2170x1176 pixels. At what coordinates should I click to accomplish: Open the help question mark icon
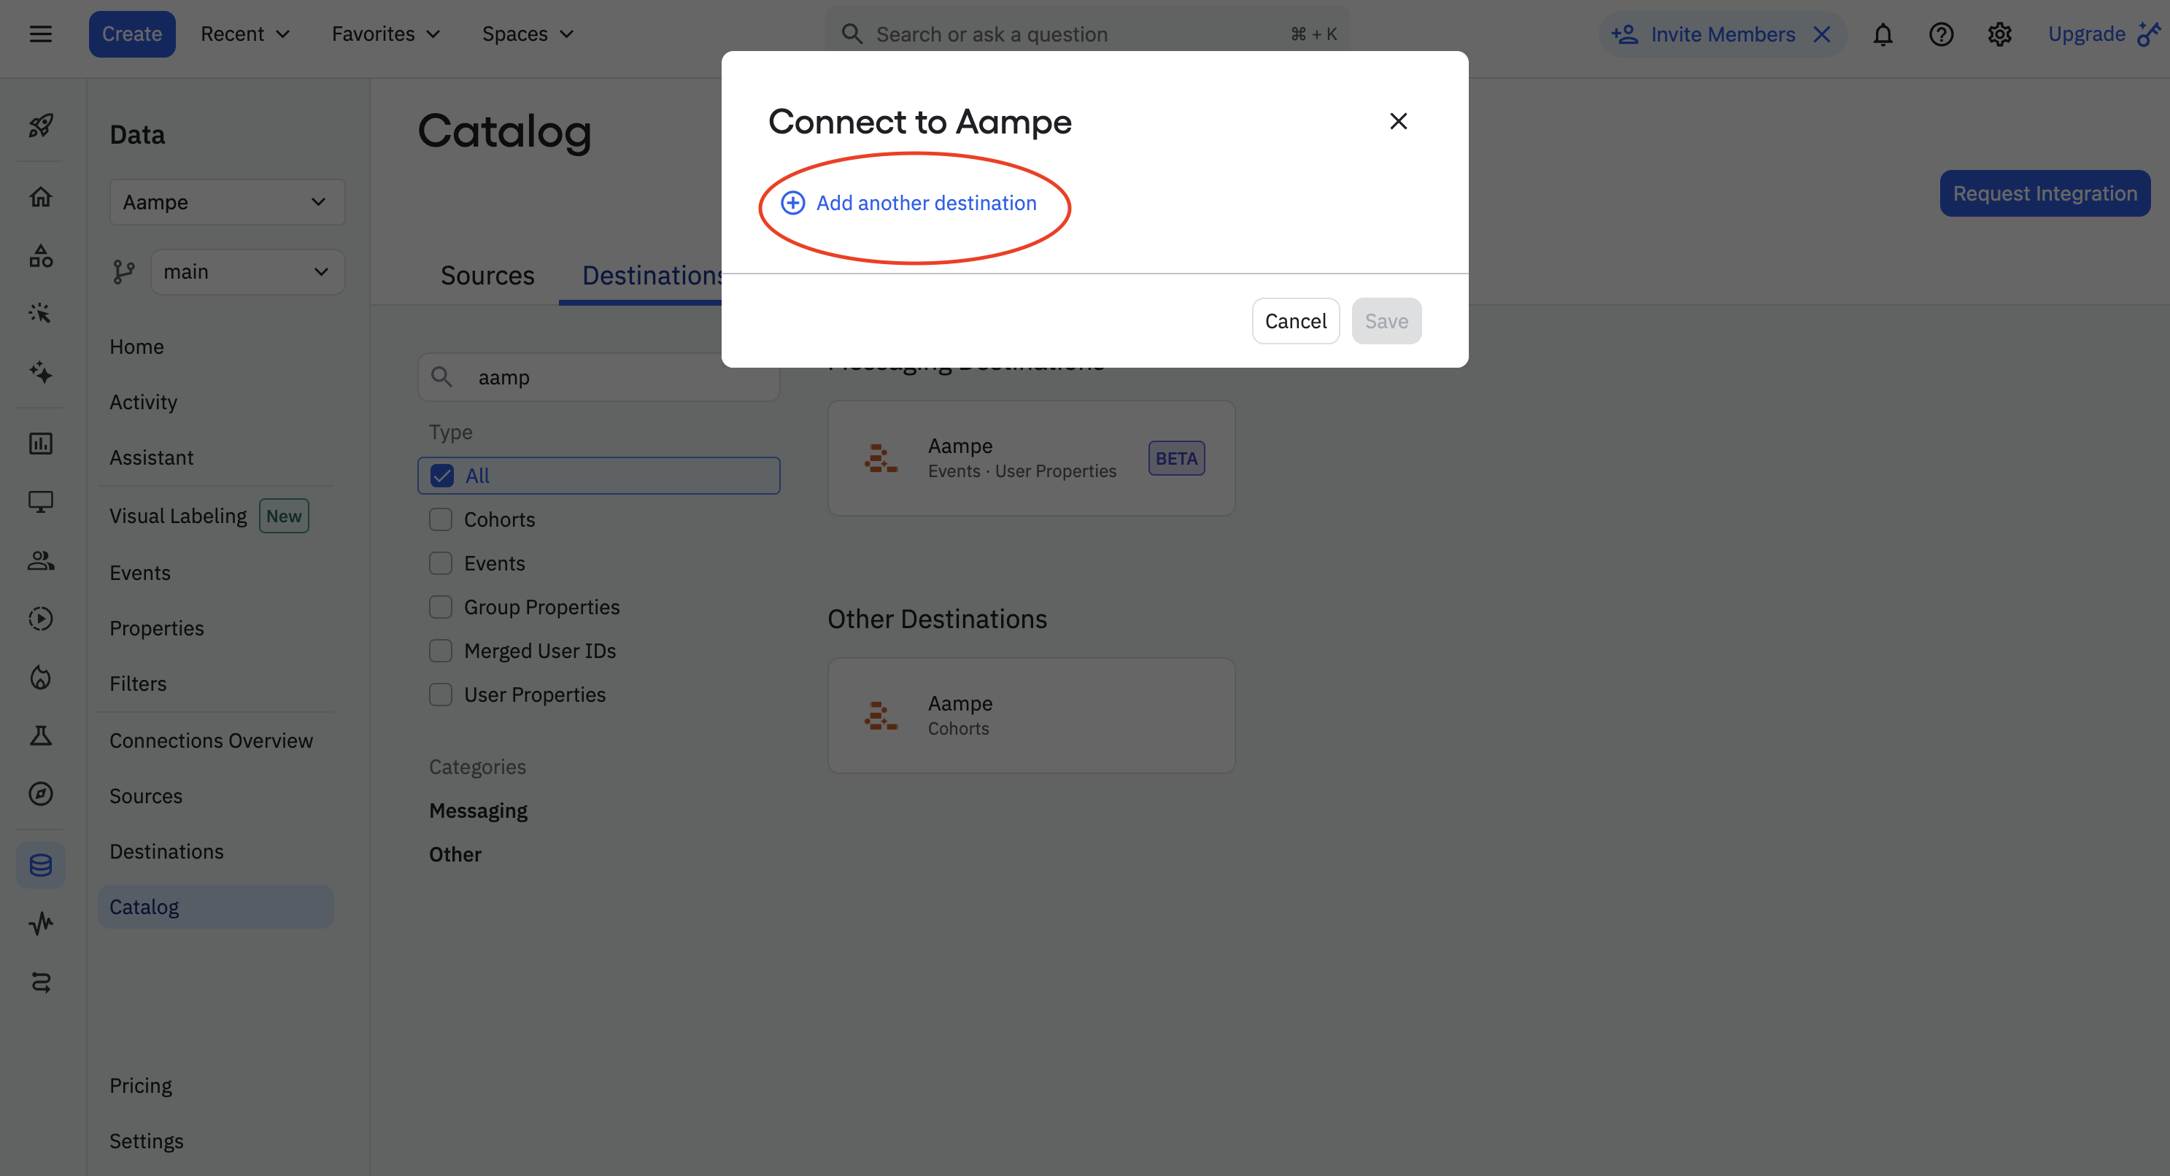click(1941, 34)
